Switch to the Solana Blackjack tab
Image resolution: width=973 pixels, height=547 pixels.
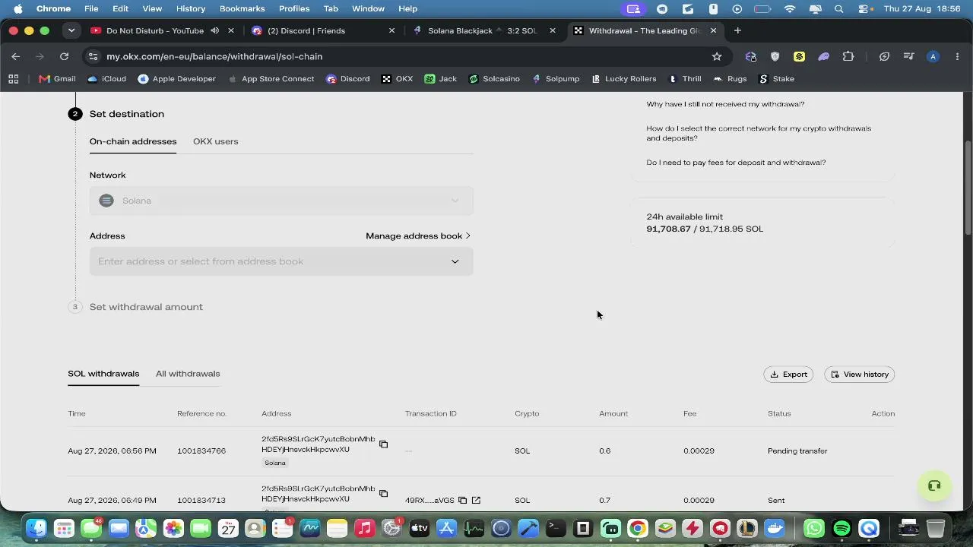[483, 30]
